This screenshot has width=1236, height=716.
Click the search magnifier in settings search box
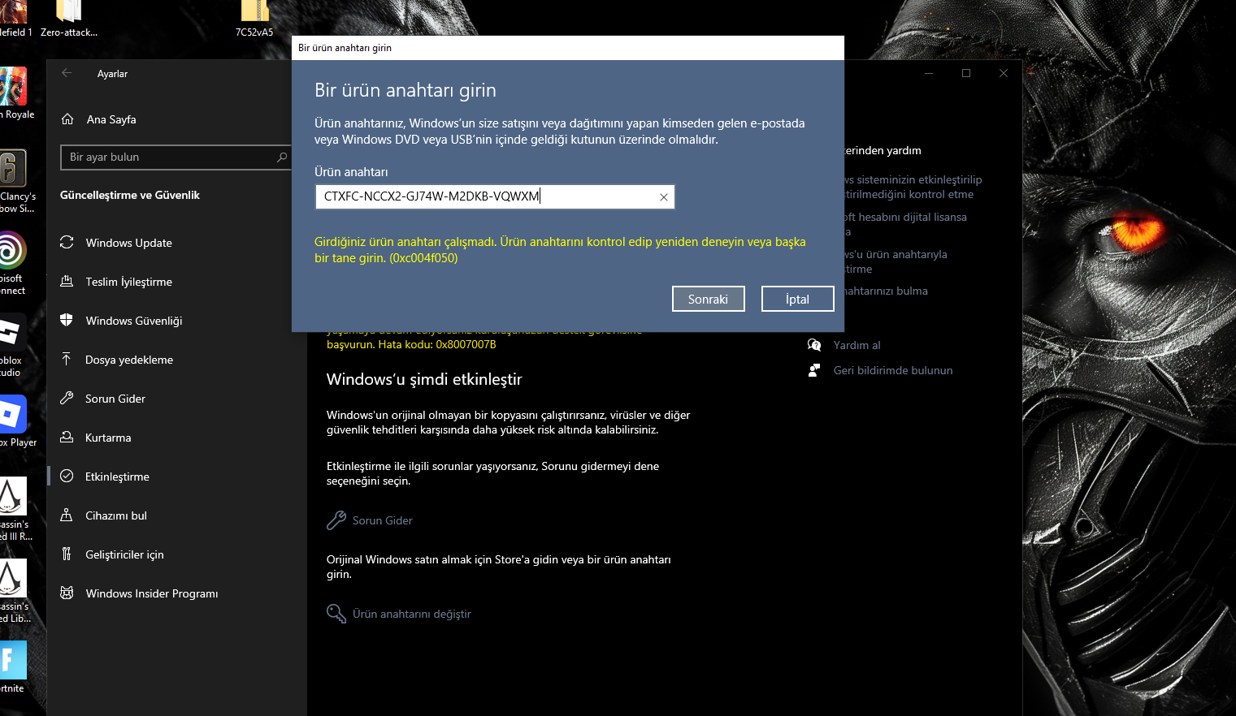tap(282, 157)
